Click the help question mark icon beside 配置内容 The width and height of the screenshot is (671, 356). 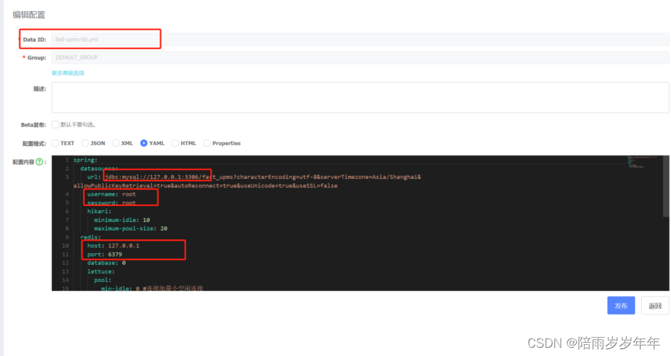(40, 162)
